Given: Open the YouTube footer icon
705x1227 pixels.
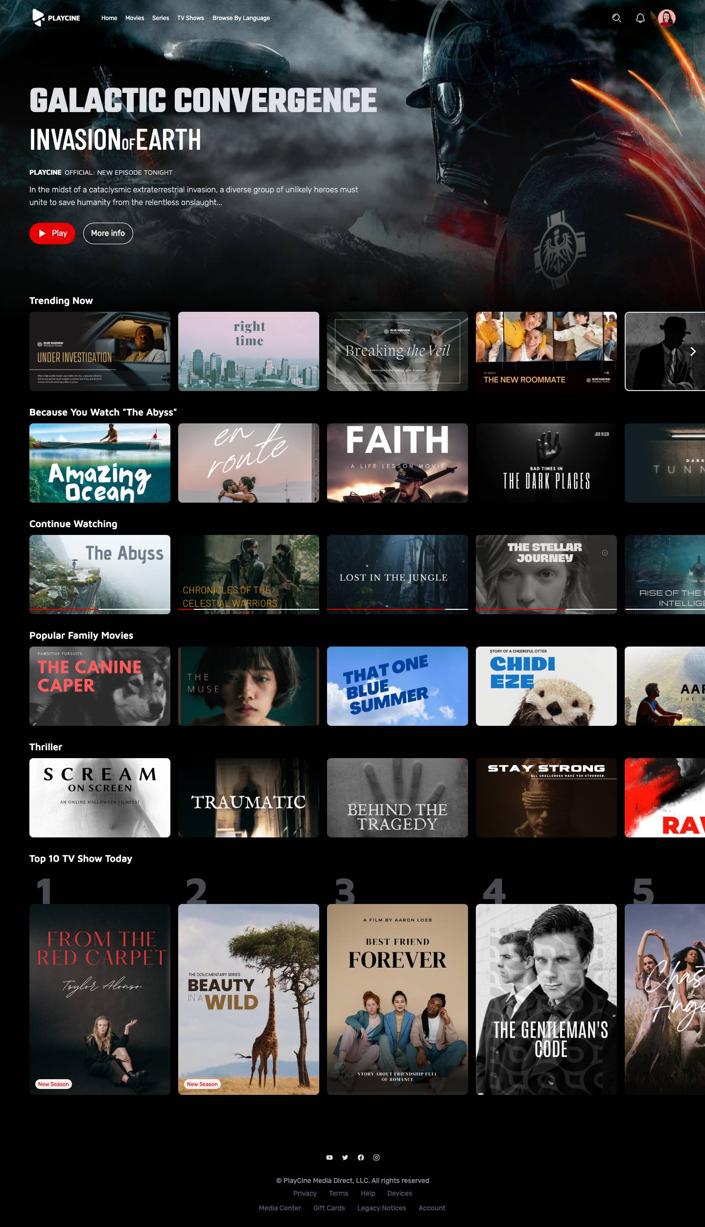Looking at the screenshot, I should click(329, 1158).
